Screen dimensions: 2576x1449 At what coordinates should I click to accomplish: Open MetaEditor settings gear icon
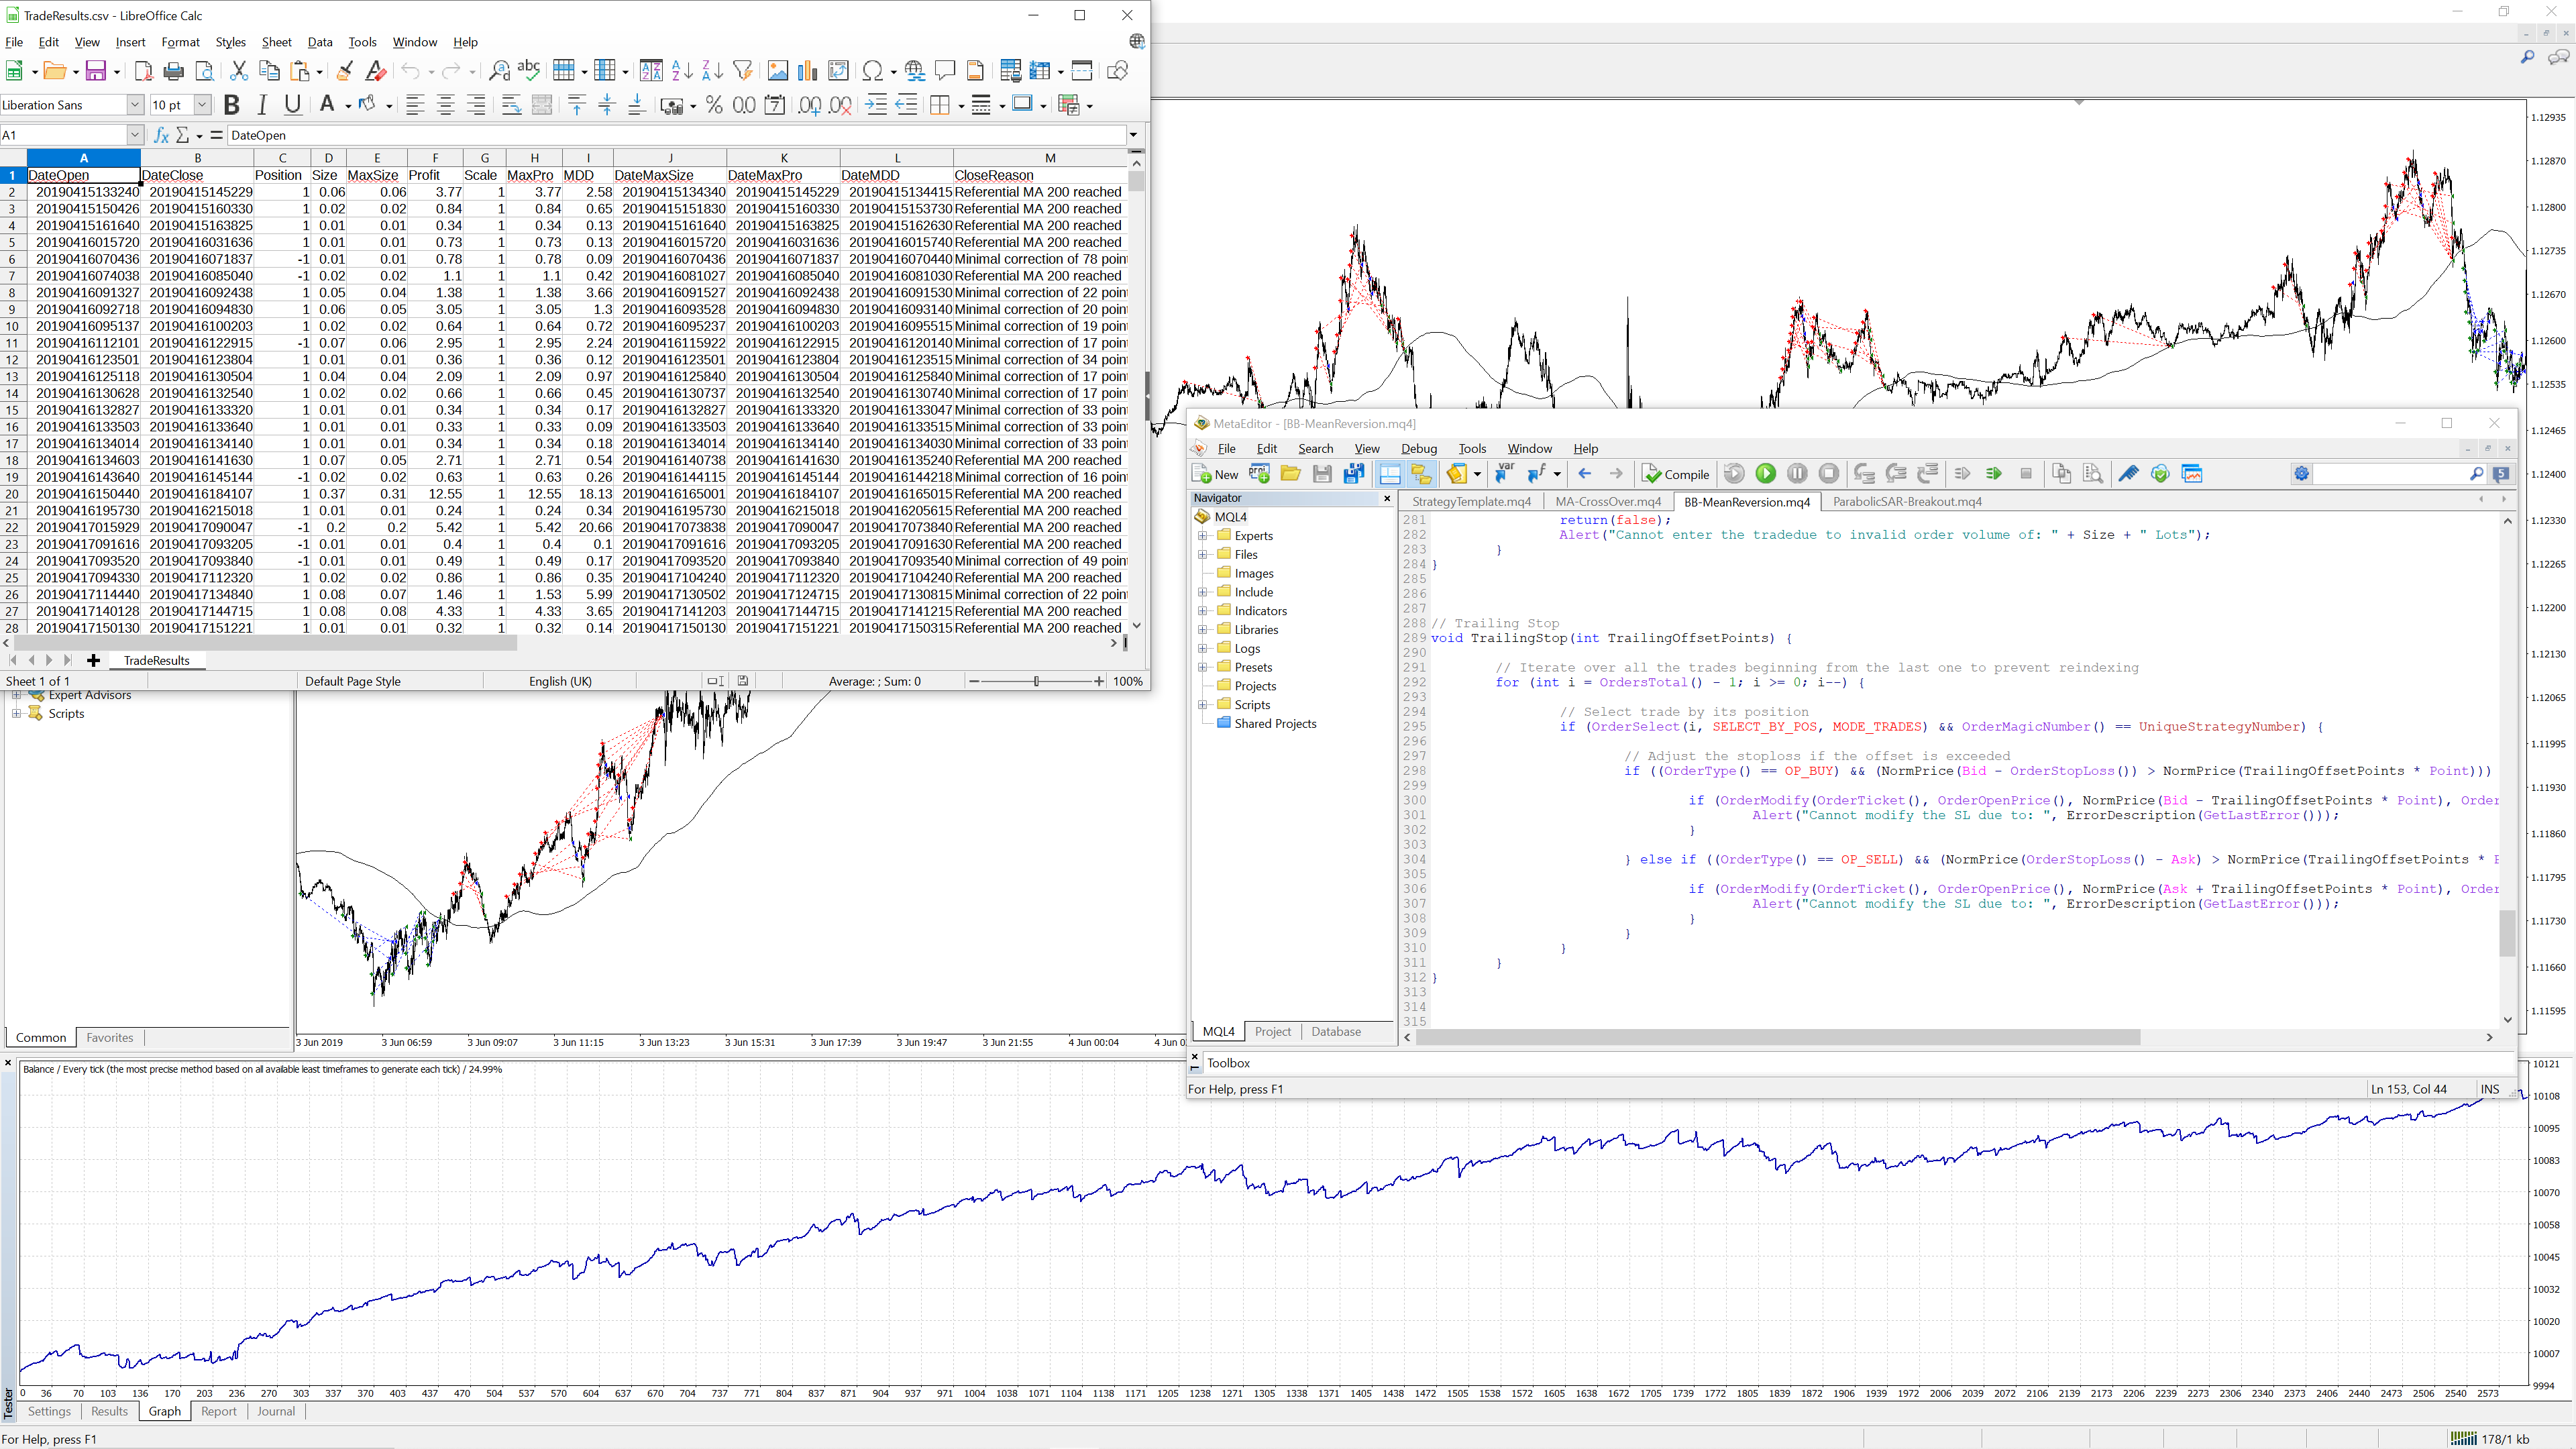click(2302, 474)
